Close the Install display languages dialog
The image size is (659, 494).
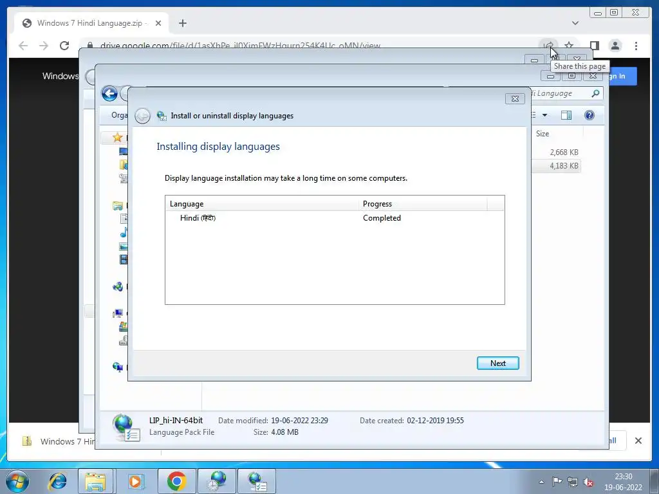(515, 98)
